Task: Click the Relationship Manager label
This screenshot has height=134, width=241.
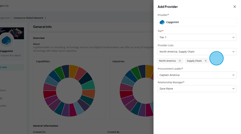Action: [x=171, y=82]
